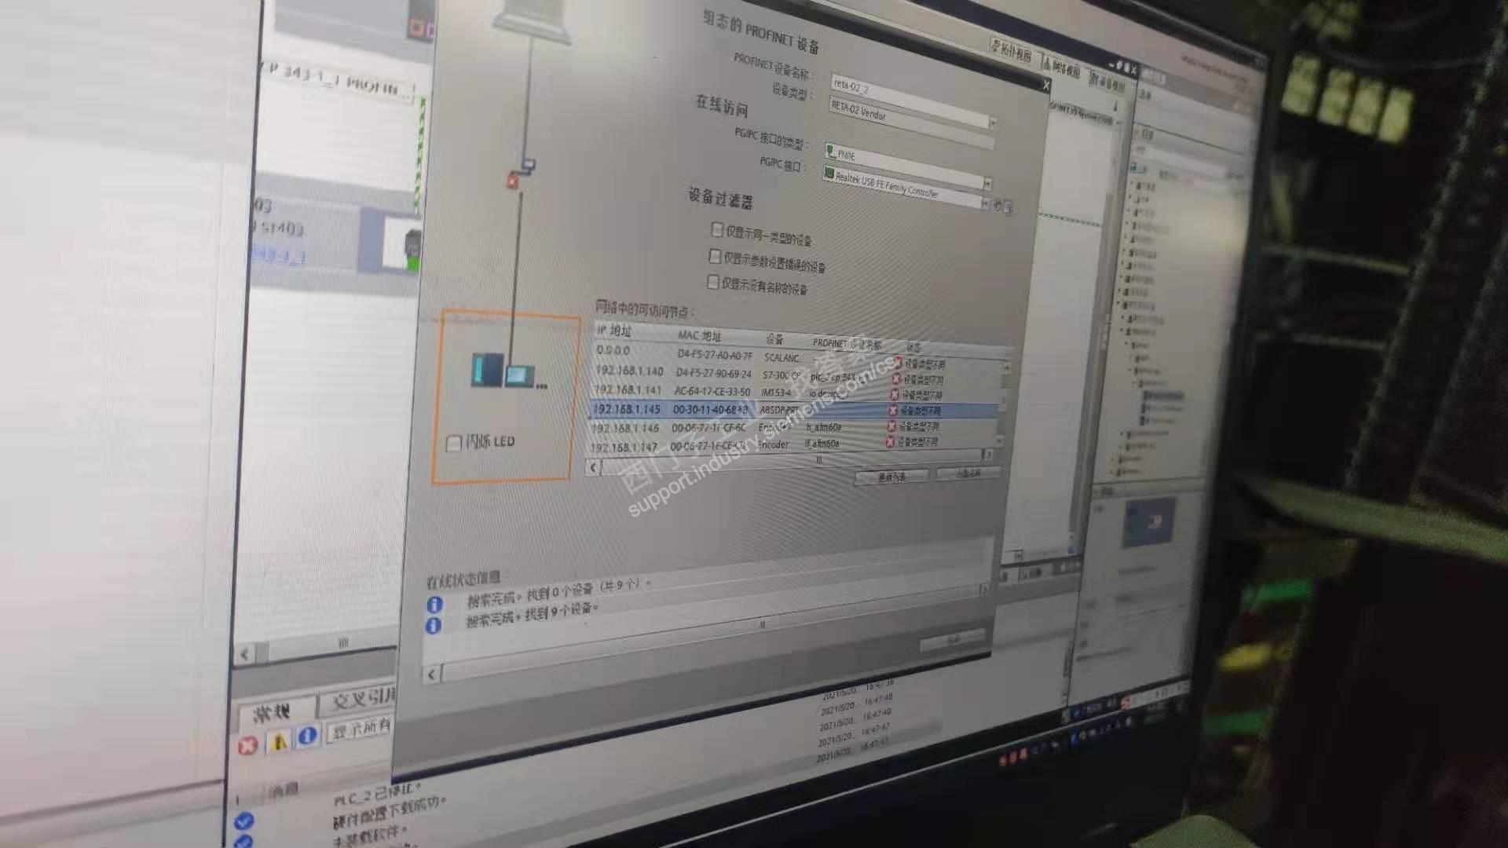
Task: Switch to the 常规 tab
Action: pos(273,712)
